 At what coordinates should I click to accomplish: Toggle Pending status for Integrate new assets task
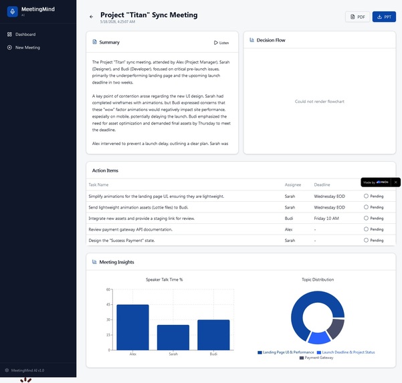point(373,219)
